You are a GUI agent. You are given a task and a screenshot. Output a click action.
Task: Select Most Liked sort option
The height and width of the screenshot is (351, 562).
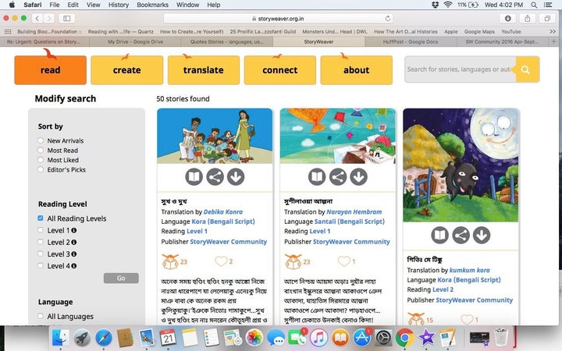(41, 160)
